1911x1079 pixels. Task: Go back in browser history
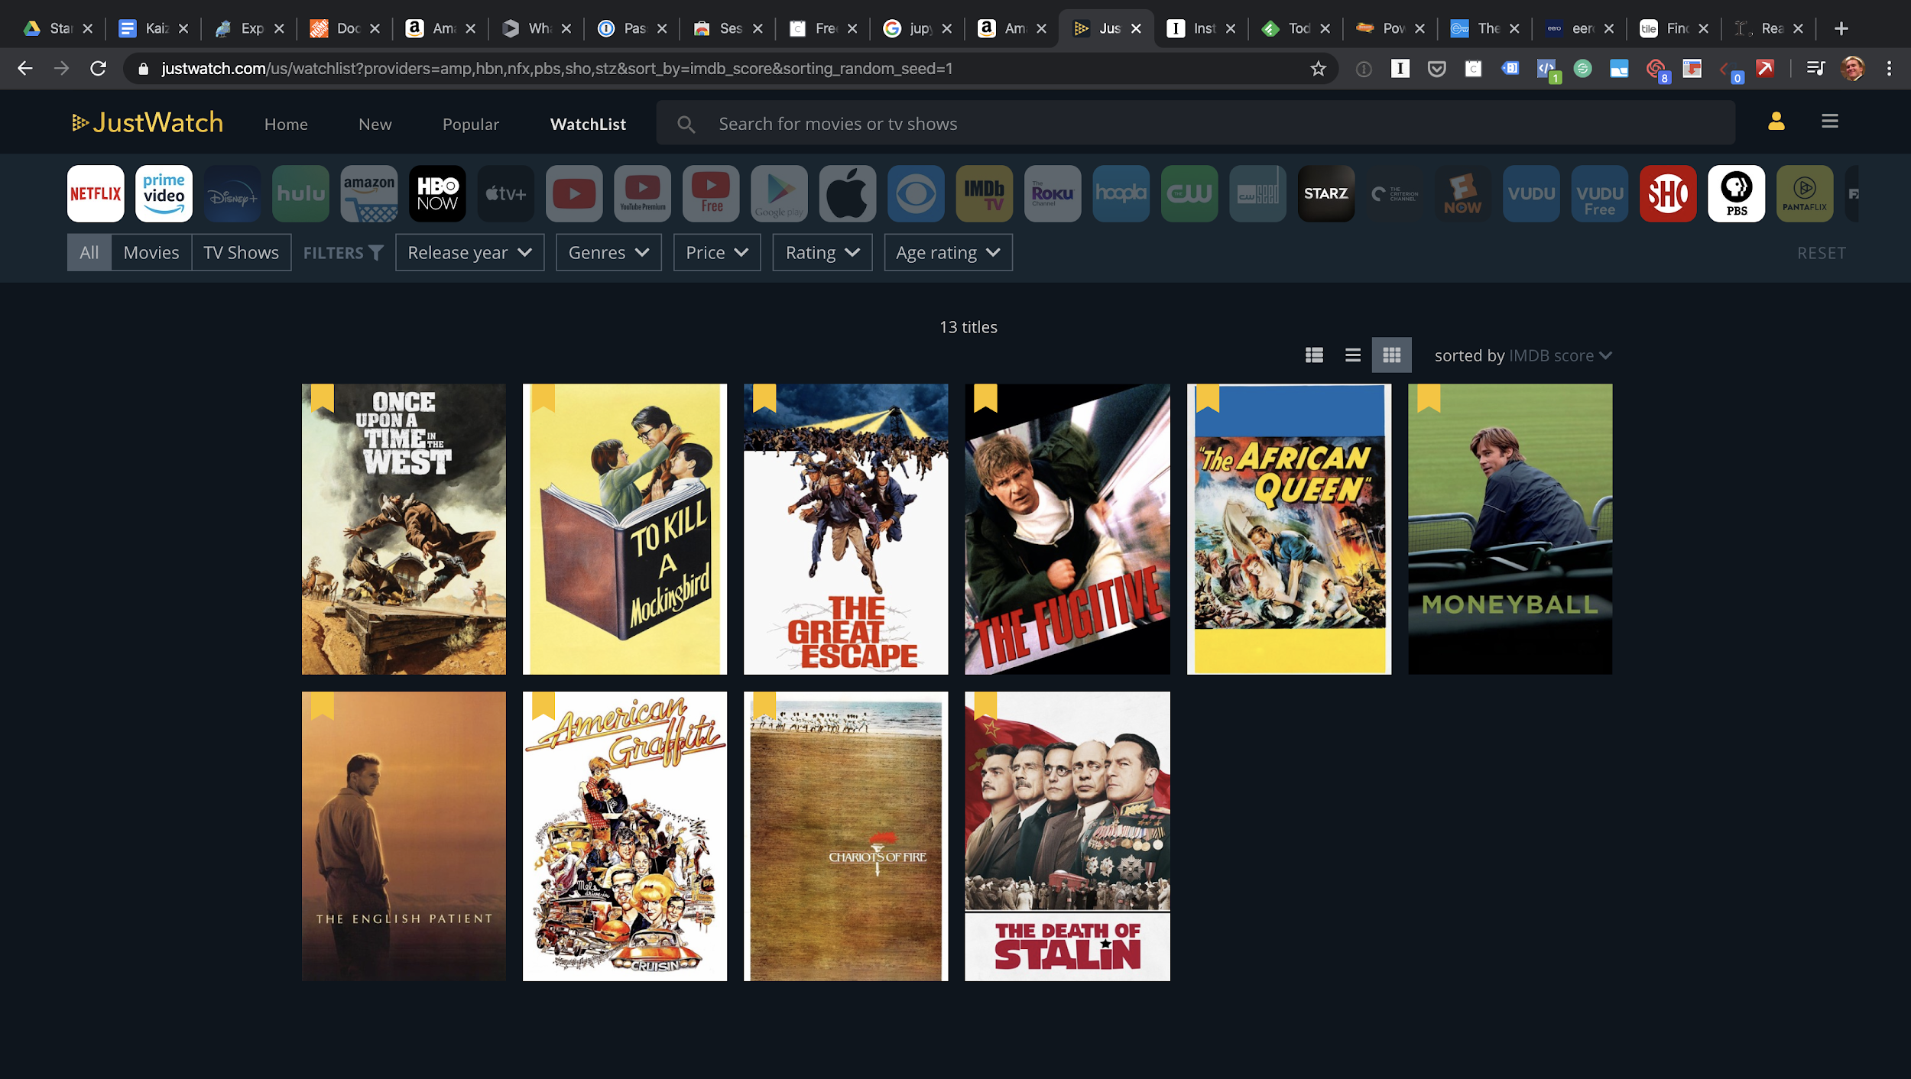coord(24,69)
